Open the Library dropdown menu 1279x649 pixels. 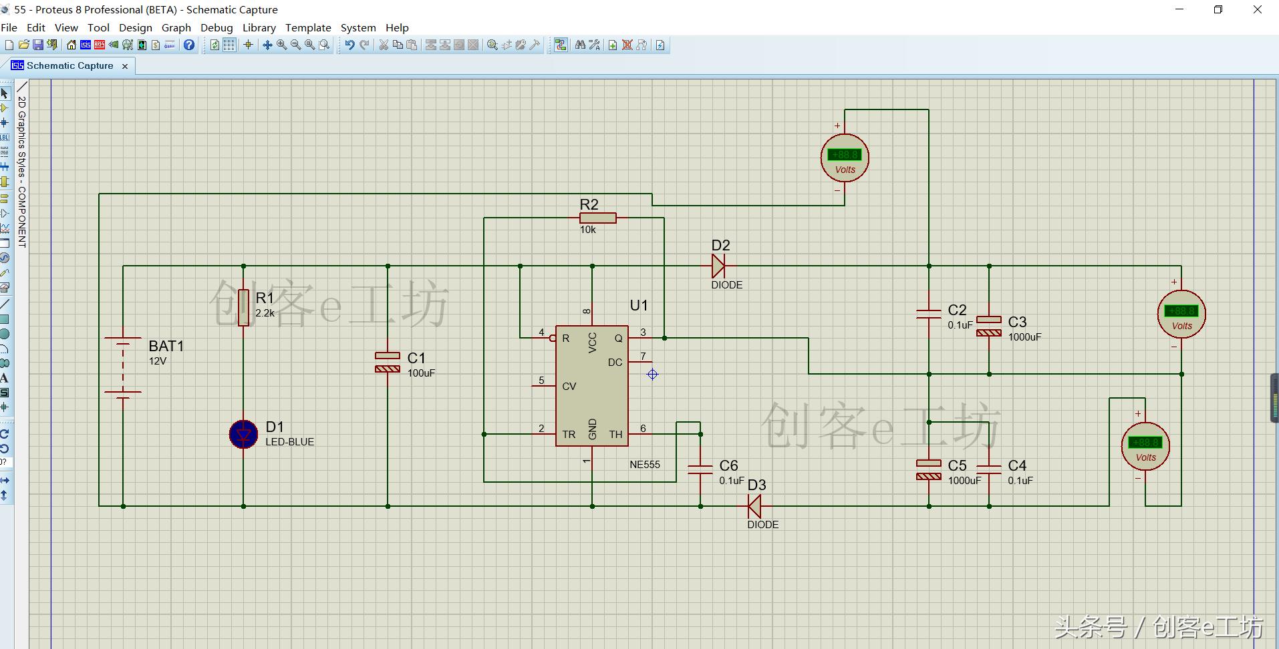click(x=259, y=27)
